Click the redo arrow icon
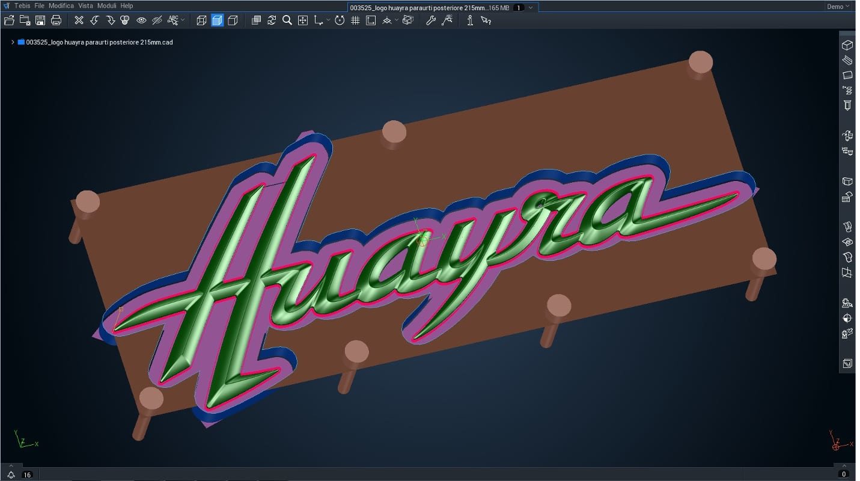Image resolution: width=860 pixels, height=481 pixels. (x=110, y=20)
